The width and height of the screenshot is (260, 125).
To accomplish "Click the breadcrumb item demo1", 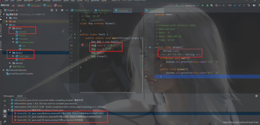I will pyautogui.click(x=21, y=5).
